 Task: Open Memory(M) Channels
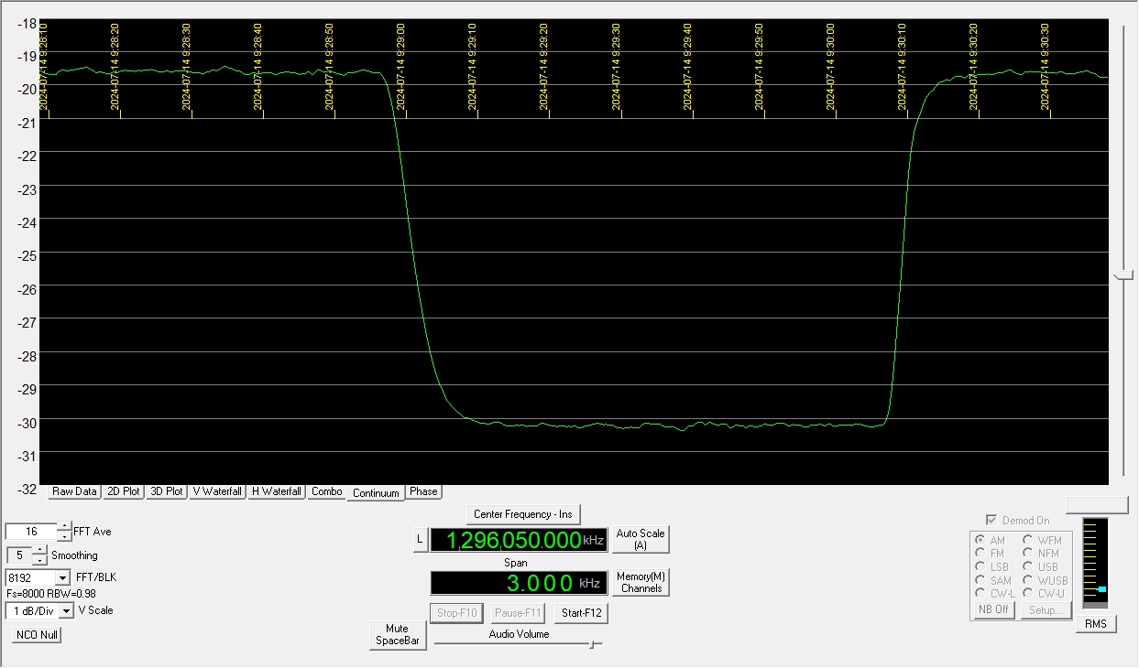(641, 582)
